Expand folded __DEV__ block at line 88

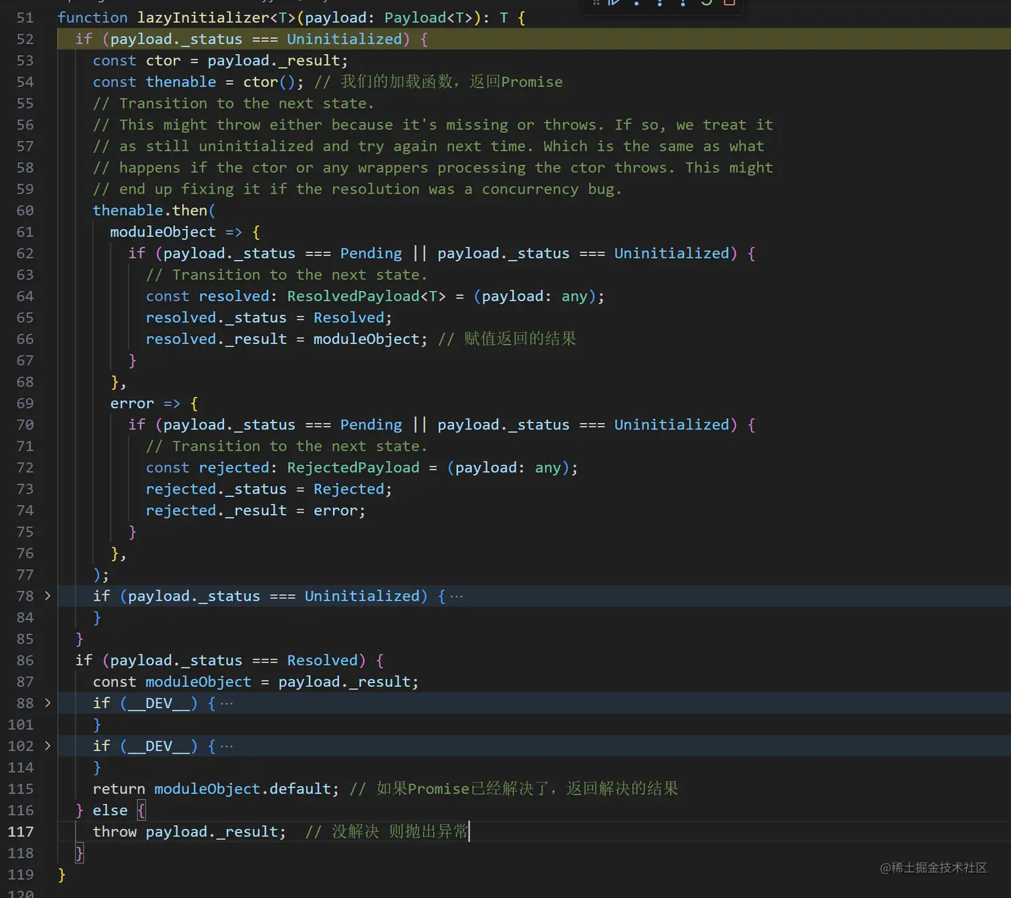pos(47,702)
